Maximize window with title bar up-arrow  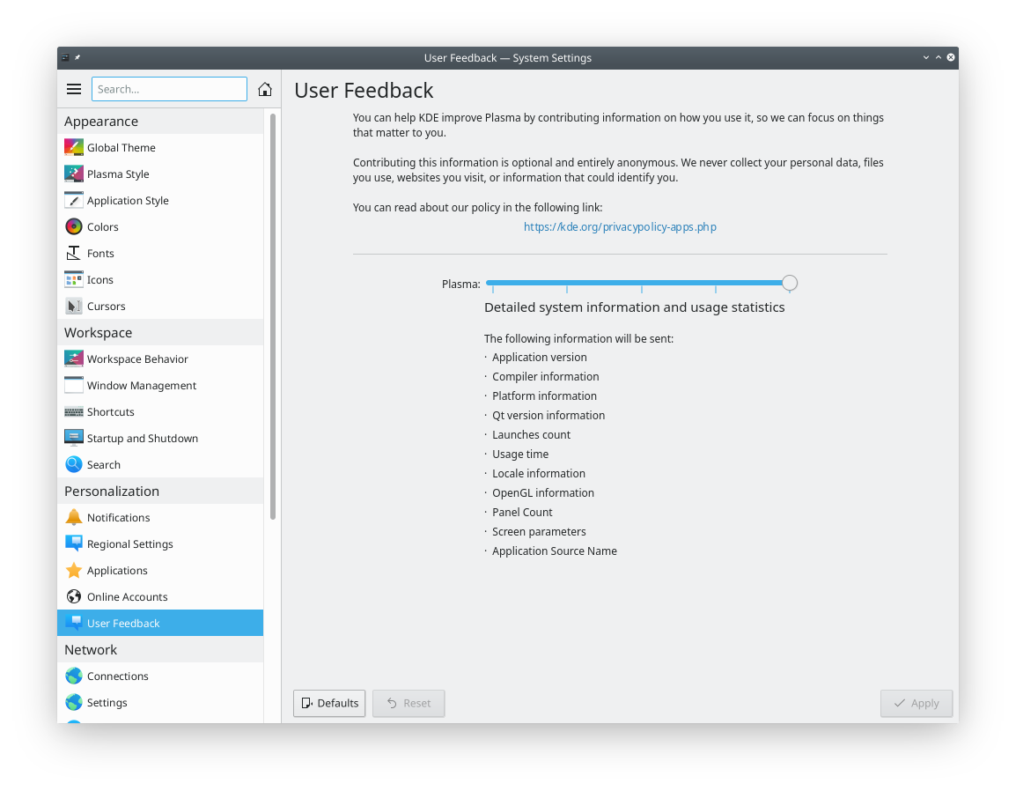[x=939, y=58]
